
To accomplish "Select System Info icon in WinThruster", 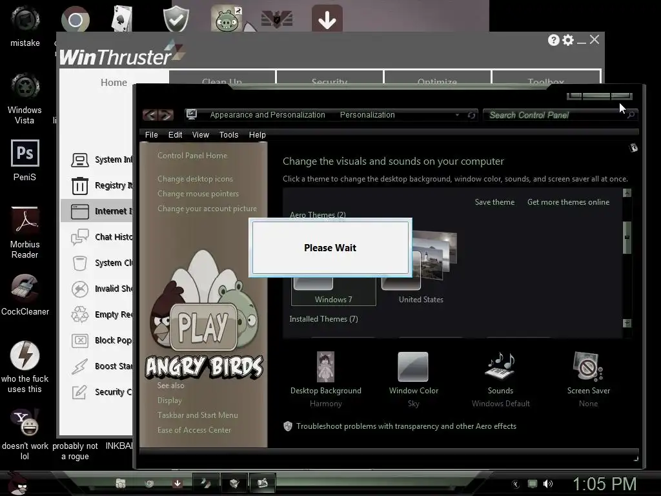I will pyautogui.click(x=79, y=160).
